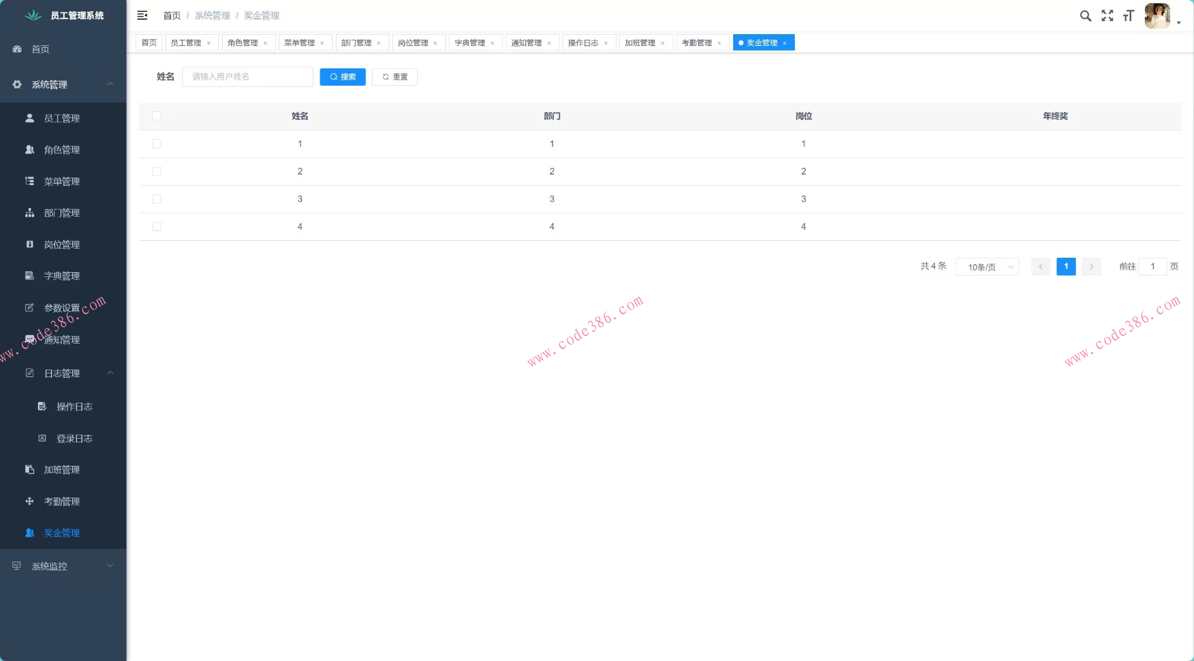Click the lotus logo of 员工管理系统

[33, 16]
